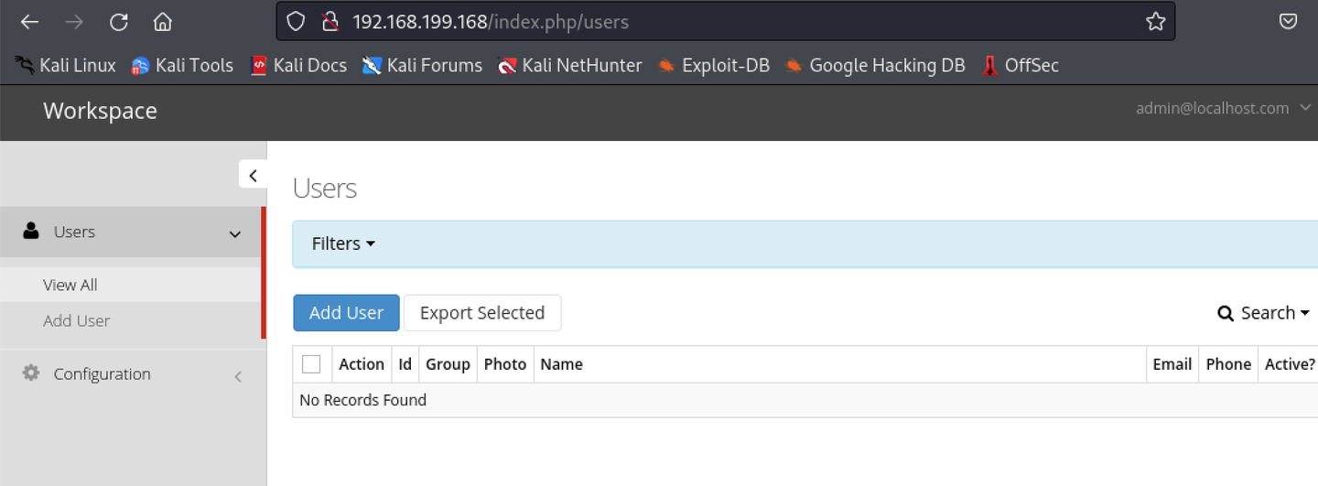Open the Search dropdown

tap(1263, 313)
